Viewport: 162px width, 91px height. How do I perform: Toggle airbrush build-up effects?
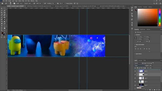pyautogui.click(x=45, y=3)
